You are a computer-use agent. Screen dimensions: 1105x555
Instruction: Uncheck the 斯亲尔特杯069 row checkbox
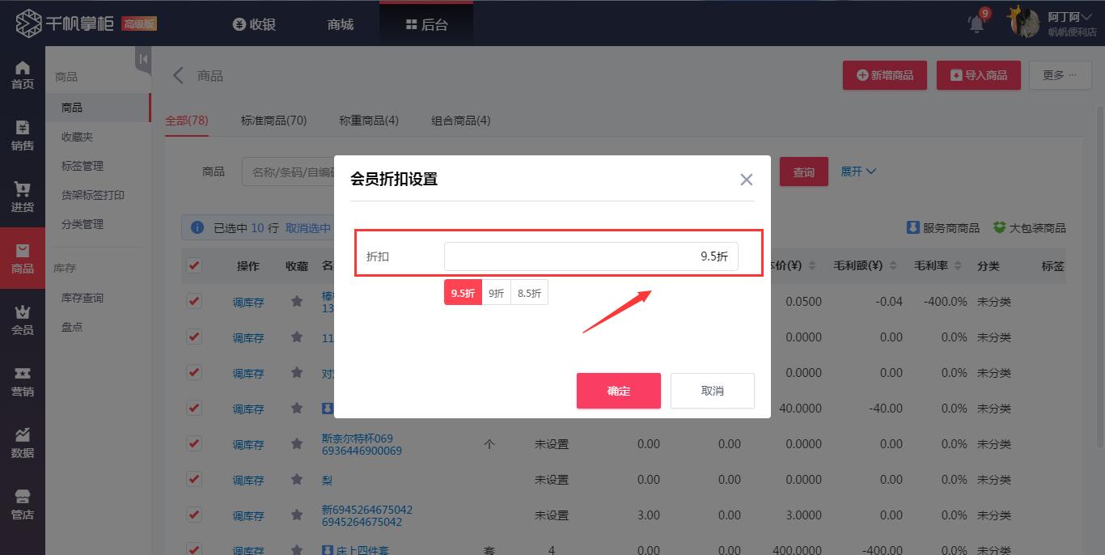pyautogui.click(x=193, y=443)
